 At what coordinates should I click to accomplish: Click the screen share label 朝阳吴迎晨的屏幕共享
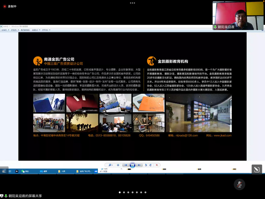point(25,196)
